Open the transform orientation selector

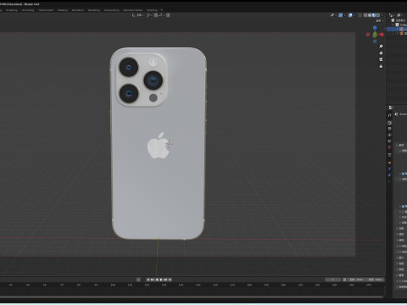(x=137, y=15)
